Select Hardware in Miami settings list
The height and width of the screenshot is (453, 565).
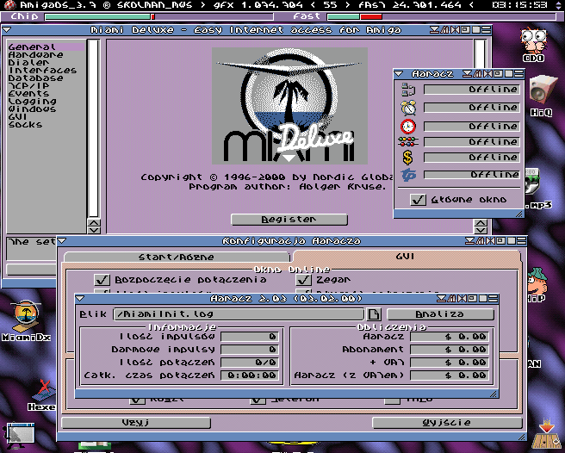(x=46, y=55)
